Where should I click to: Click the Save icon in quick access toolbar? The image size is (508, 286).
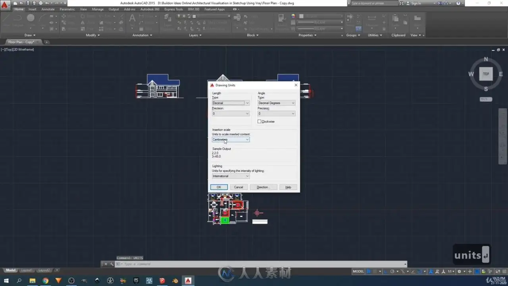(x=28, y=3)
